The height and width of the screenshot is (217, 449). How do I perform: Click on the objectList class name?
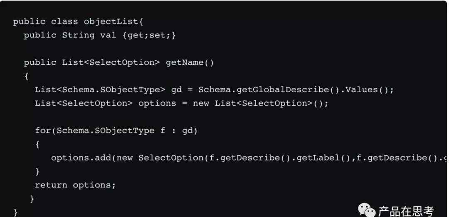(111, 22)
